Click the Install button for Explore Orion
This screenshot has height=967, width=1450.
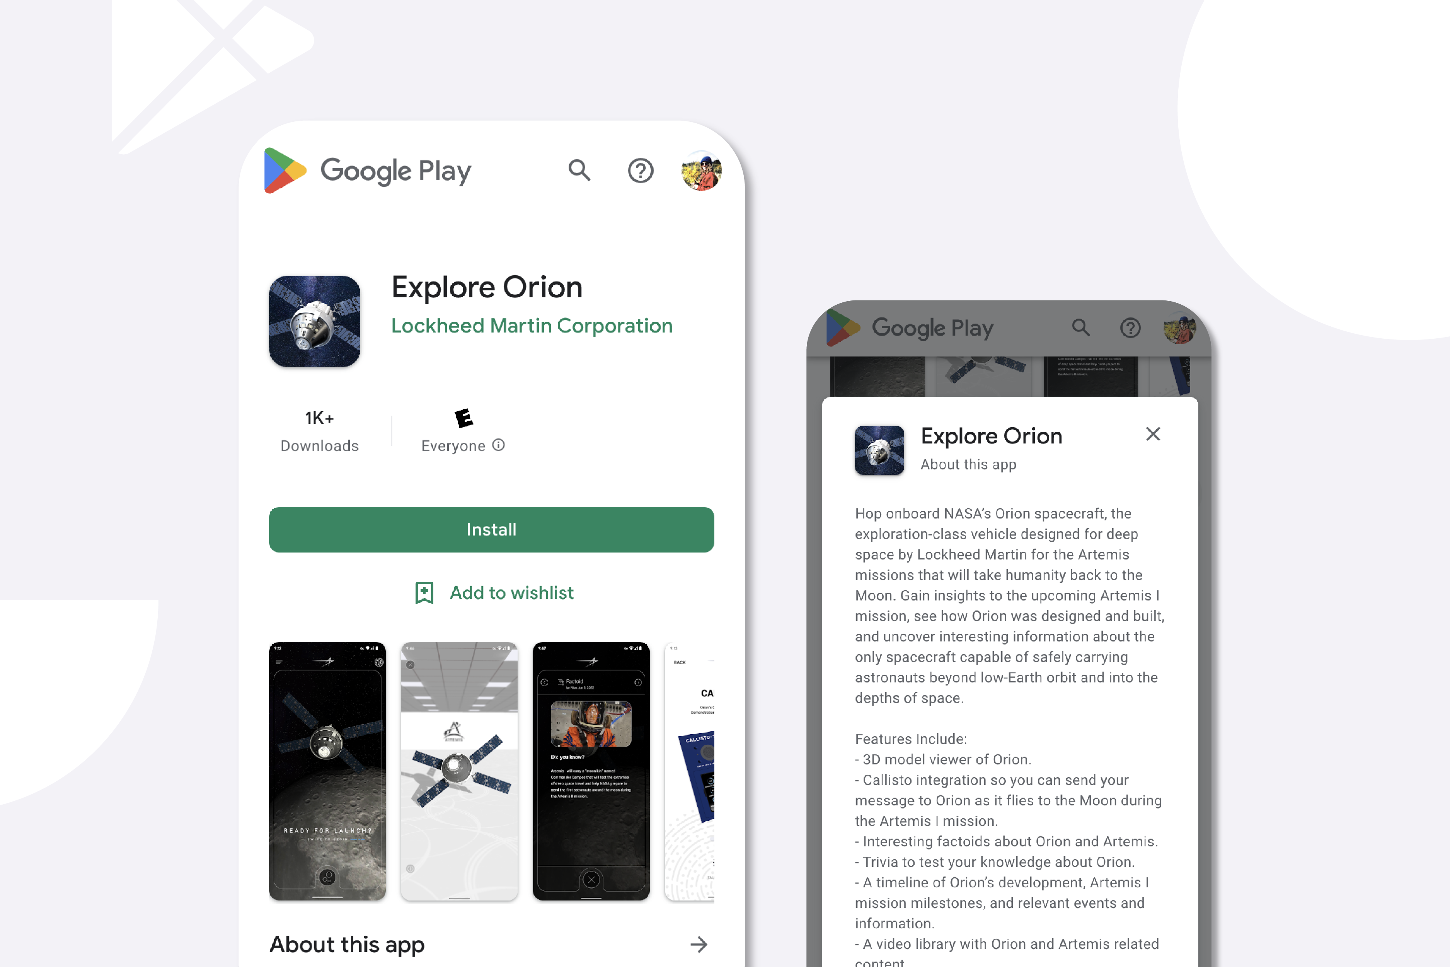pos(491,529)
